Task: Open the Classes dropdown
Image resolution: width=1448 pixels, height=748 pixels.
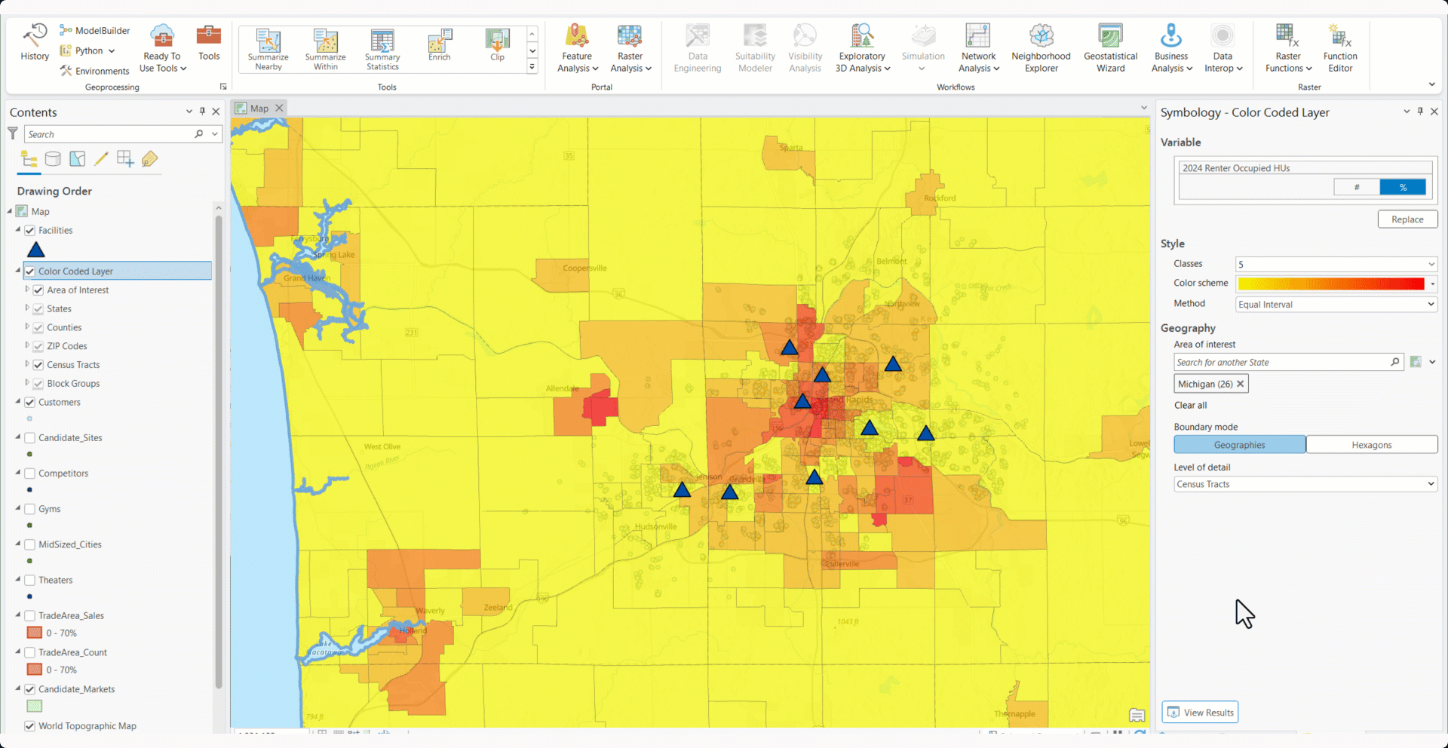Action: point(1336,264)
